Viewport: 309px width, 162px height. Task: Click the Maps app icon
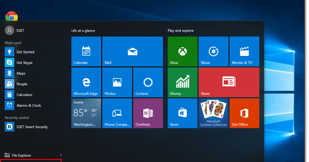pyautogui.click(x=10, y=73)
